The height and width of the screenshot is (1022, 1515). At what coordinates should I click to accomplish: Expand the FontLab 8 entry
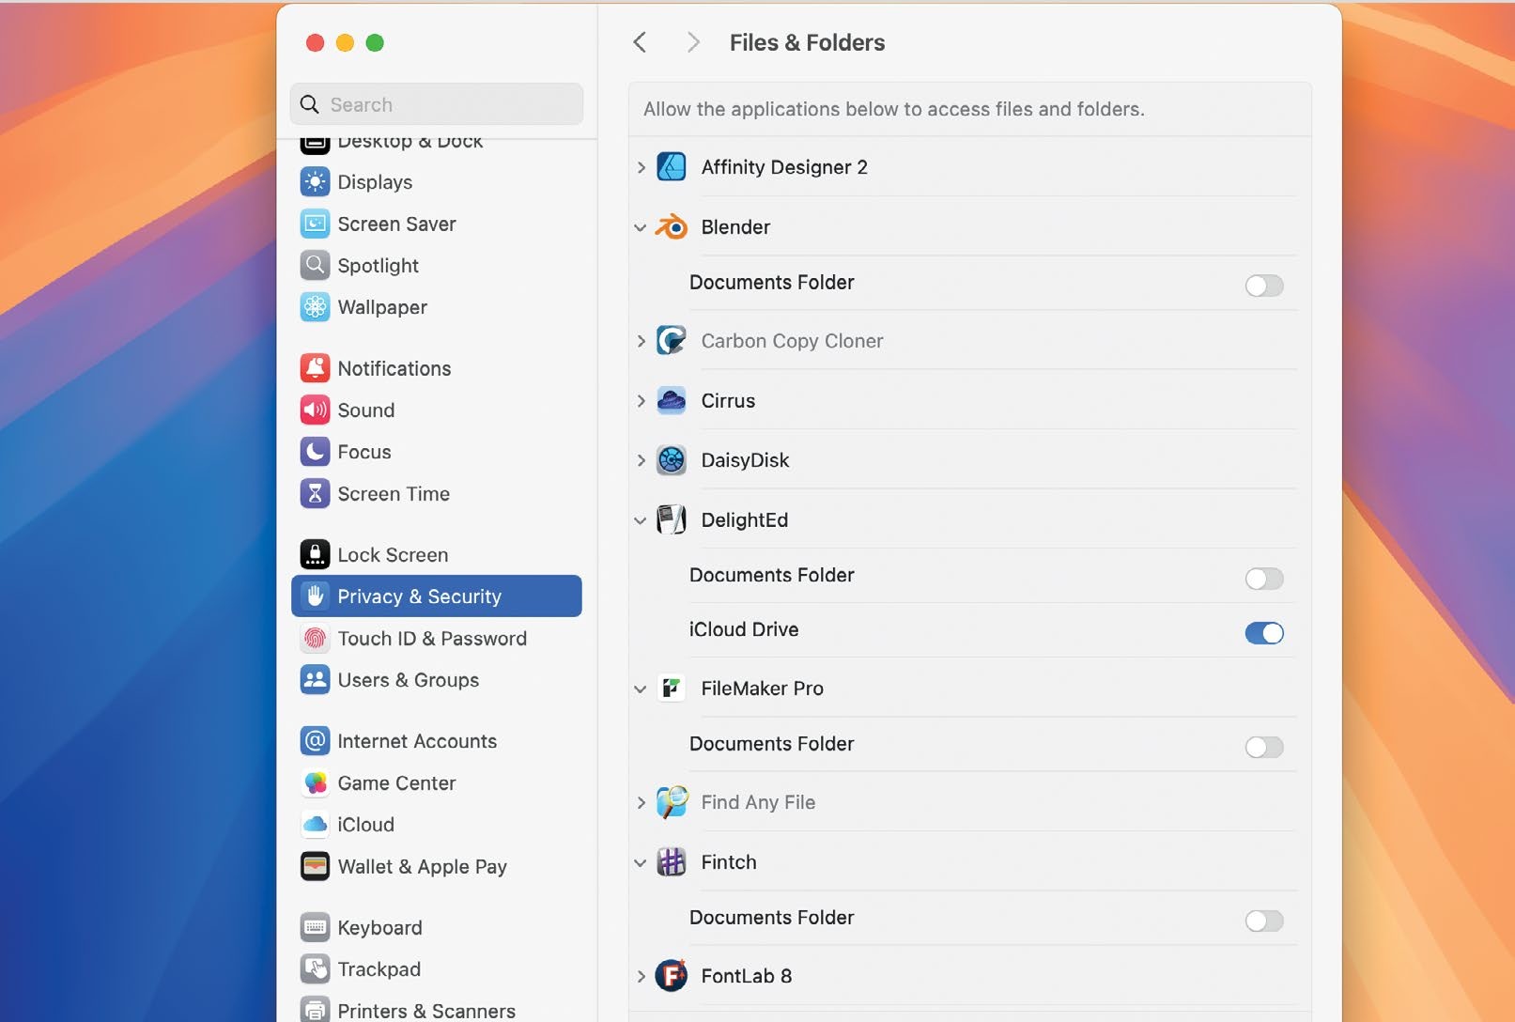pyautogui.click(x=641, y=976)
